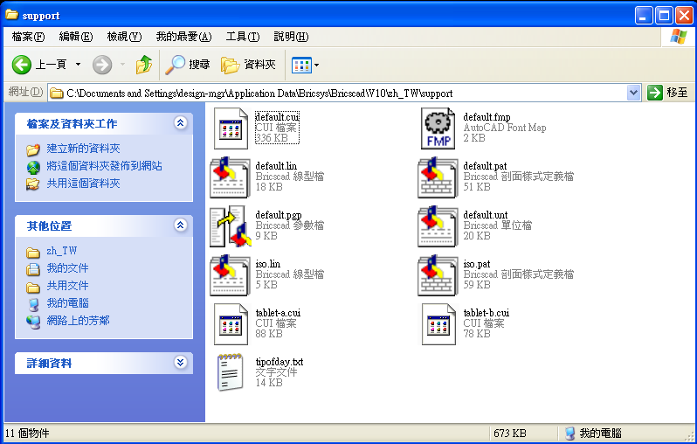
Task: Click the default.fmp file name
Action: [487, 117]
